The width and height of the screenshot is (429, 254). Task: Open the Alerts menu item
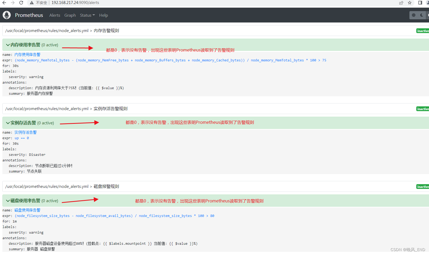click(55, 15)
